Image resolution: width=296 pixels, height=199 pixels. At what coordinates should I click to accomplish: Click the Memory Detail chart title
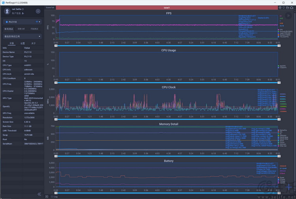(x=169, y=124)
